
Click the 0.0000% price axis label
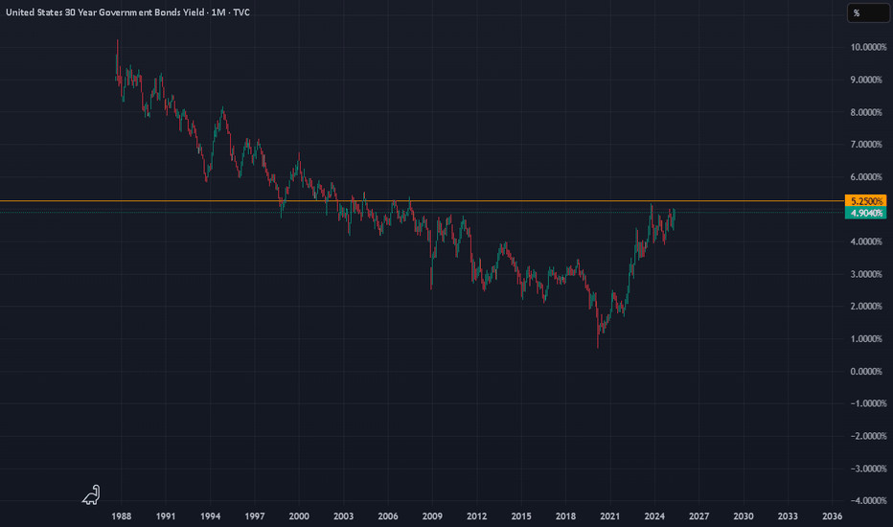pos(865,371)
